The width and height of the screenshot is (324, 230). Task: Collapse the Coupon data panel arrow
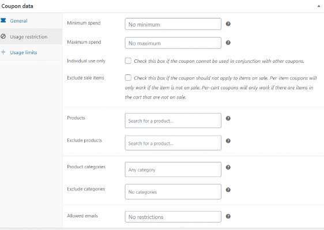coord(319,6)
